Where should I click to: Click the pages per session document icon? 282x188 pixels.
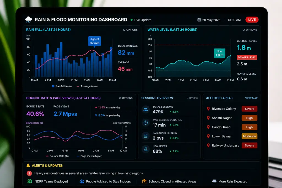click(146, 136)
